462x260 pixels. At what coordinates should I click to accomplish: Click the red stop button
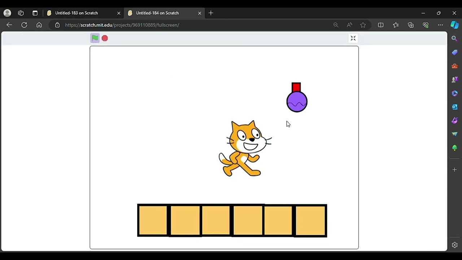(x=105, y=38)
